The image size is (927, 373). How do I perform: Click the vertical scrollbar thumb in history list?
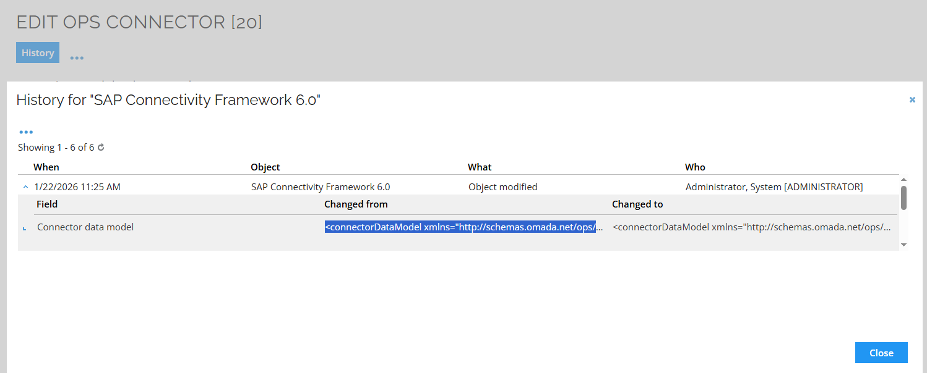[x=903, y=198]
